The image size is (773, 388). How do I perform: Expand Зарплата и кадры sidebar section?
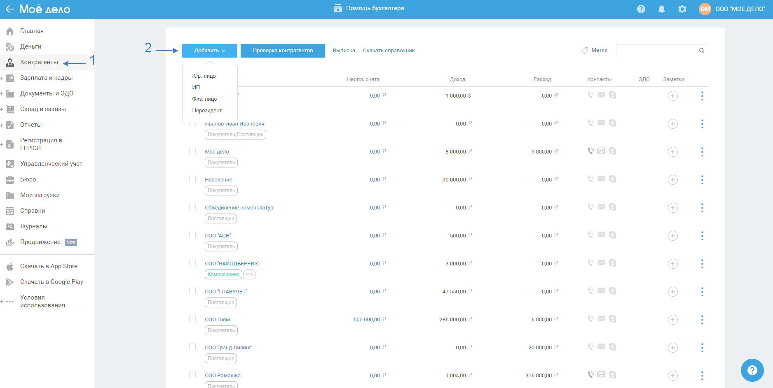click(2, 78)
